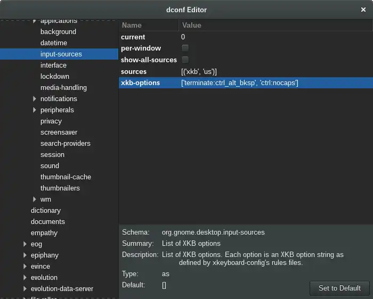Select the thumbnail-cache tree entry

click(66, 177)
